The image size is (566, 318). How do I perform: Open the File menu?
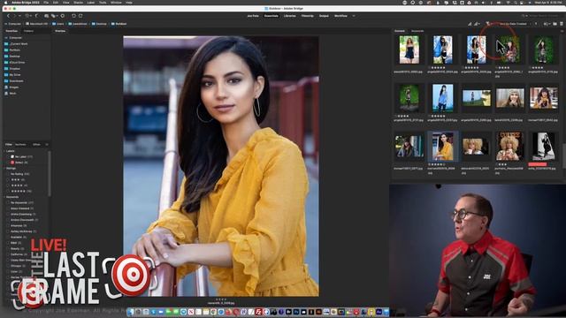pos(46,3)
